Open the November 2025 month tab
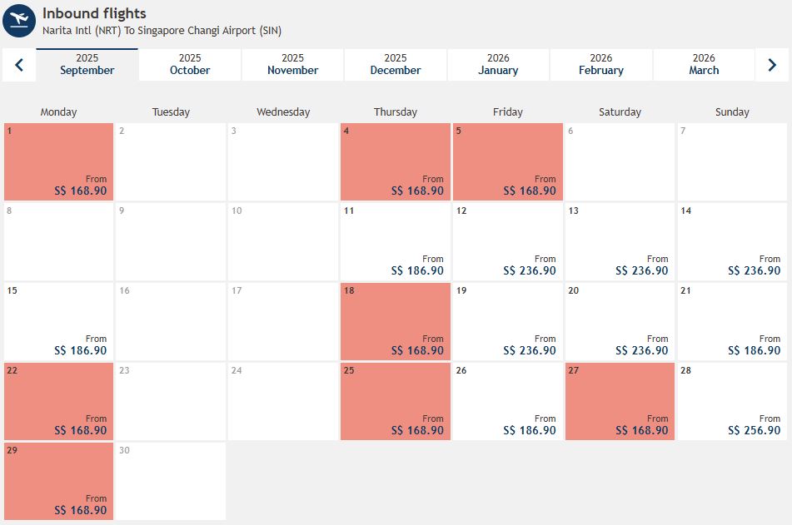The image size is (792, 525). click(292, 65)
